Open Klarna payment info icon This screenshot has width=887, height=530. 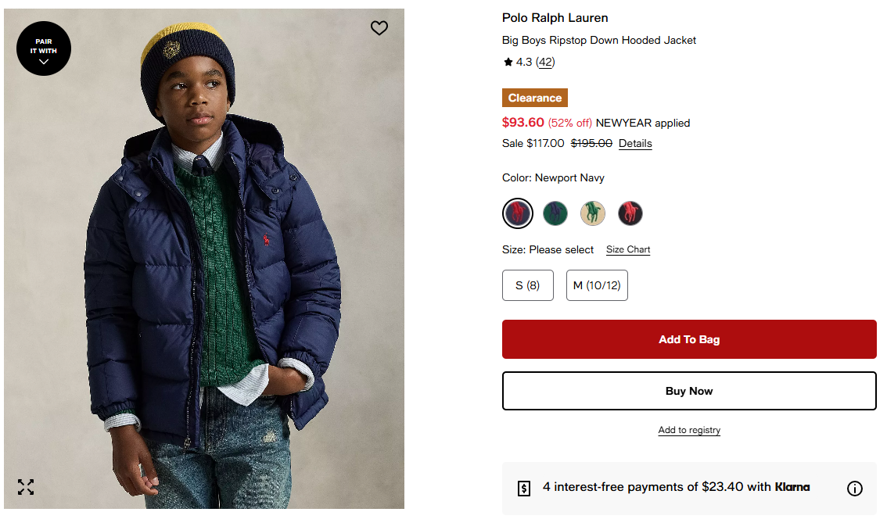(855, 489)
